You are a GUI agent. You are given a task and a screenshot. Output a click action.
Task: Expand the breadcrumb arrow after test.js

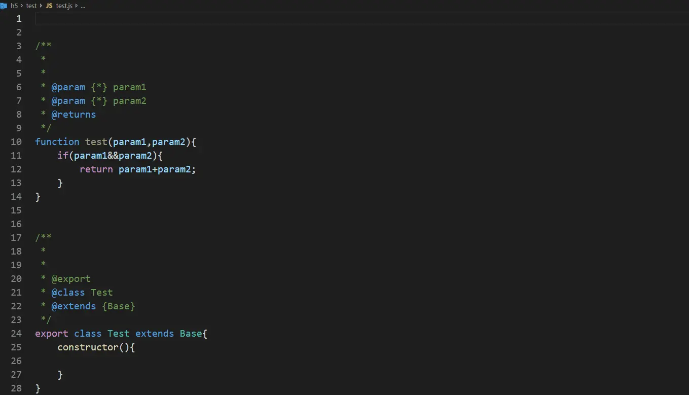(x=77, y=6)
